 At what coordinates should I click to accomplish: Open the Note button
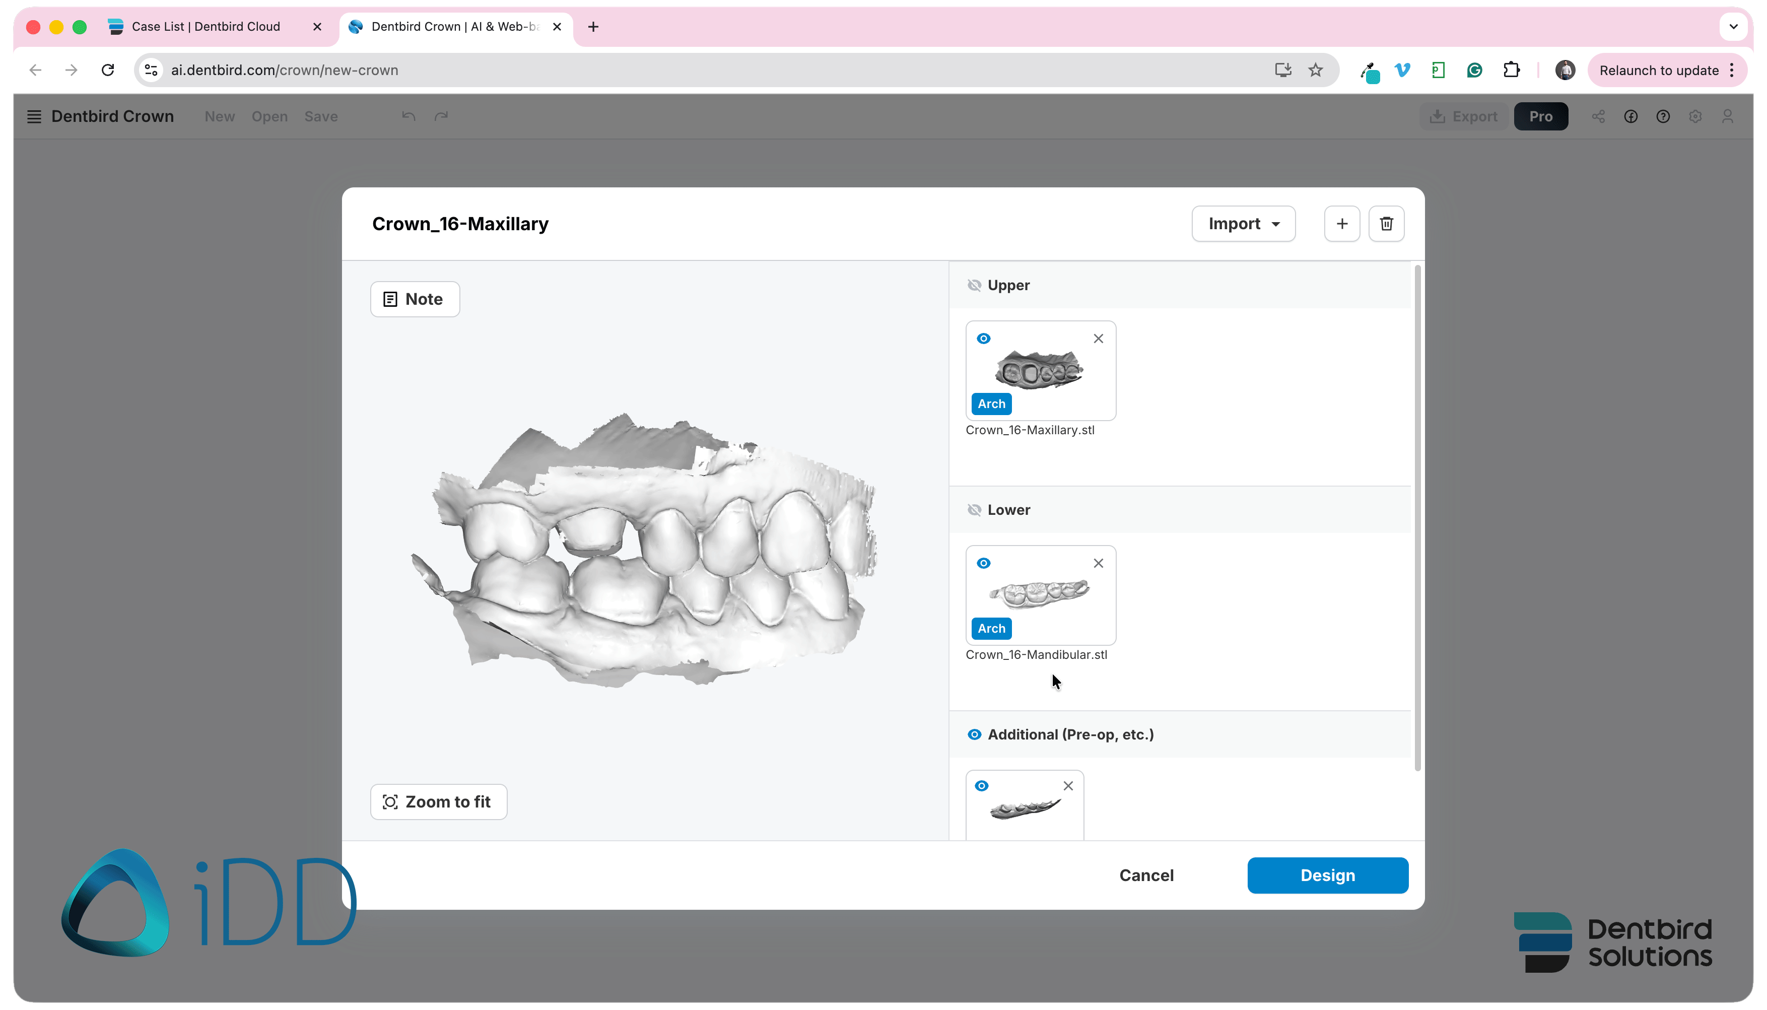click(x=415, y=299)
